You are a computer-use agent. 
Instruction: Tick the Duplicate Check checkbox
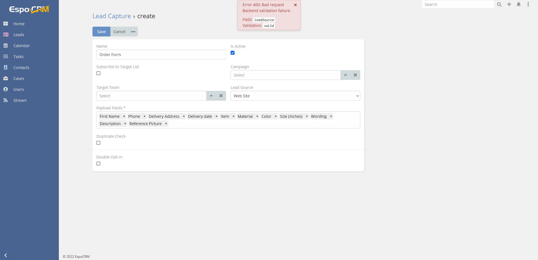[x=98, y=143]
